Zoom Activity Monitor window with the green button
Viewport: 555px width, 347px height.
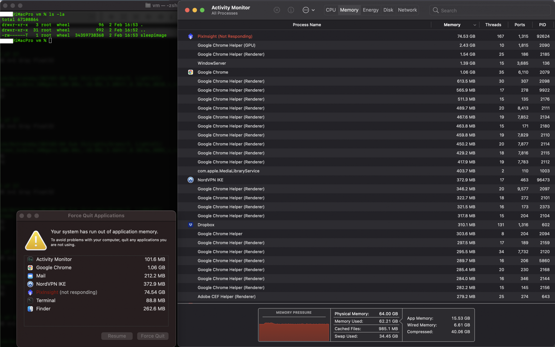pyautogui.click(x=202, y=10)
